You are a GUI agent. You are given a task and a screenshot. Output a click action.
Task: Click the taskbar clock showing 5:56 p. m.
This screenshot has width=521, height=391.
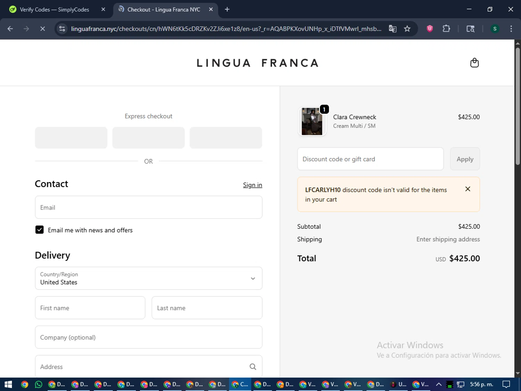click(481, 384)
